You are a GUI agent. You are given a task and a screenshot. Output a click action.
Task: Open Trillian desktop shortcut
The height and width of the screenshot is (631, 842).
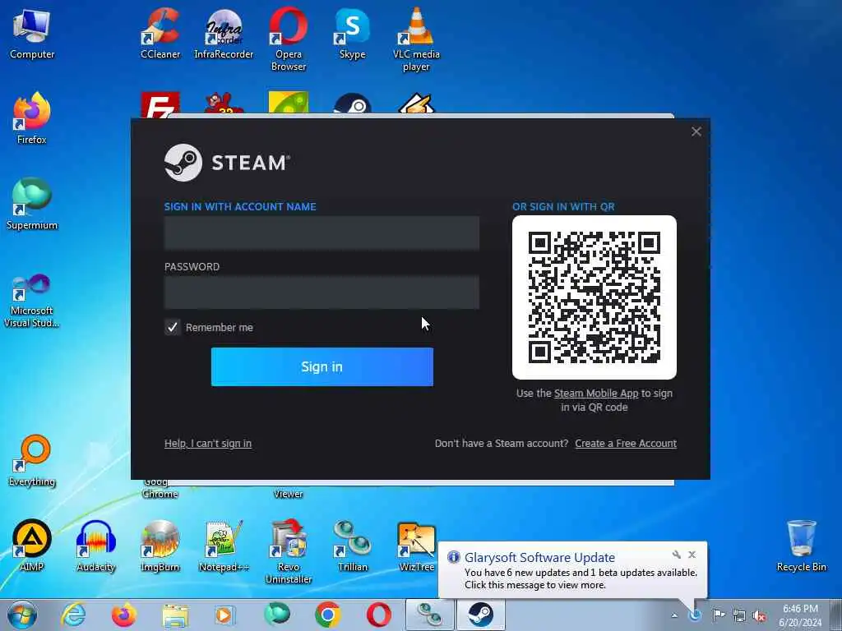click(x=352, y=546)
